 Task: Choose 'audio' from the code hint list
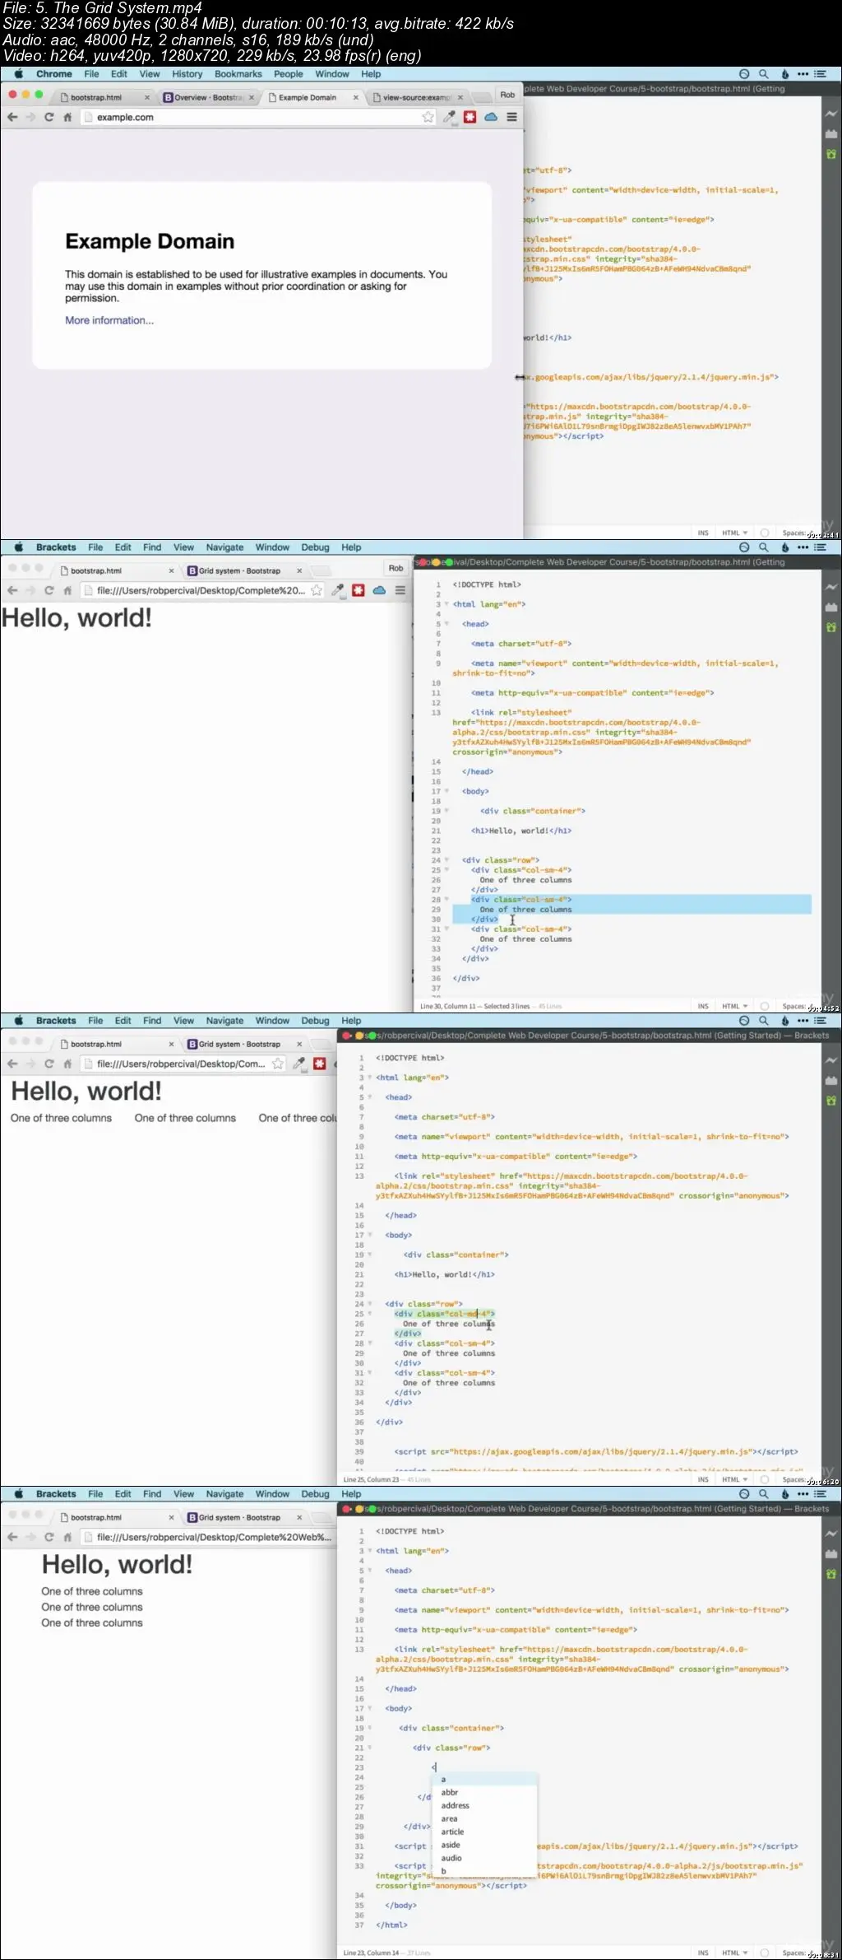[451, 1858]
